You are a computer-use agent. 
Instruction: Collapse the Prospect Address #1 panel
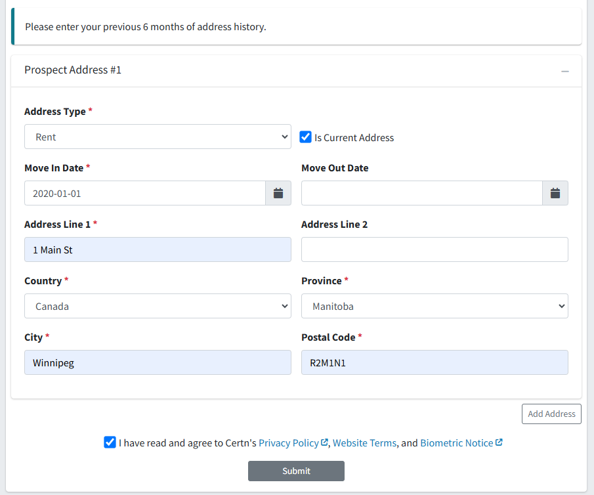click(x=565, y=72)
